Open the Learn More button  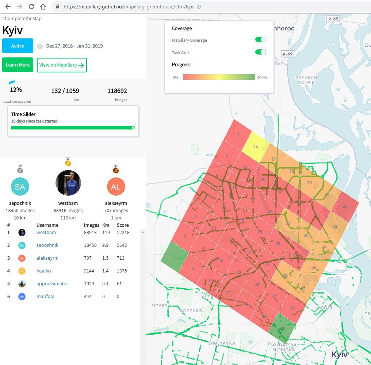(x=18, y=65)
